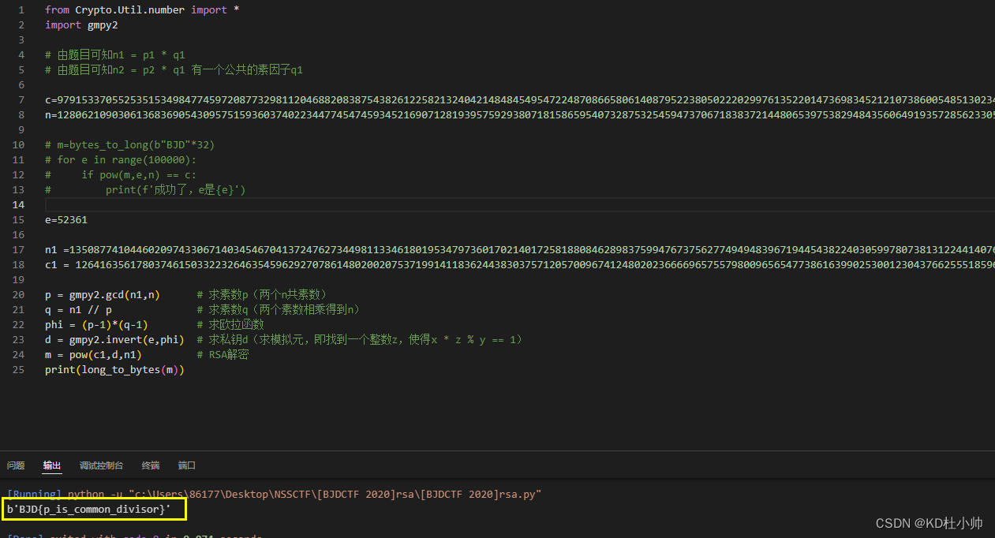The height and width of the screenshot is (538, 995).
Task: Click the active 输出 (Output) tab
Action: 51,465
